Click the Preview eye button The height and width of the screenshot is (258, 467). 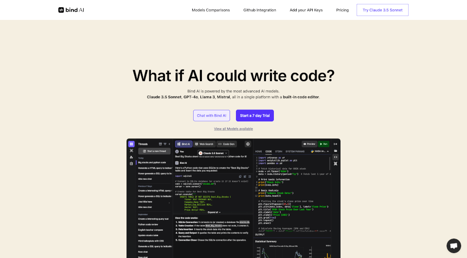[309, 144]
